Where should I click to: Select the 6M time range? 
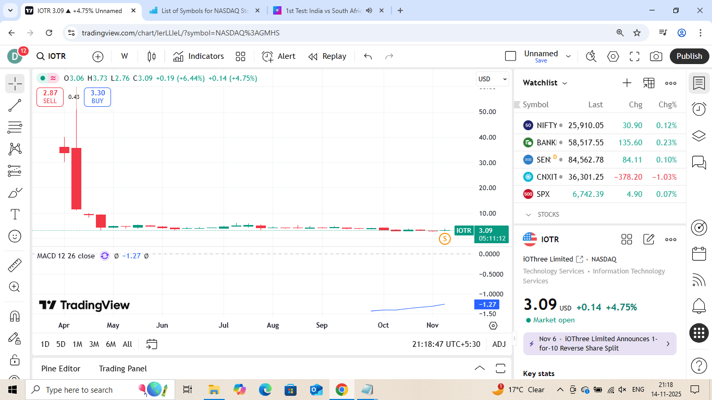(x=111, y=344)
